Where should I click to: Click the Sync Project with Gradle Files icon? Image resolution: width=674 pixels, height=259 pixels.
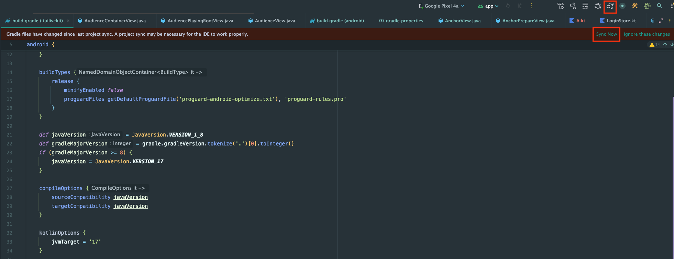610,6
